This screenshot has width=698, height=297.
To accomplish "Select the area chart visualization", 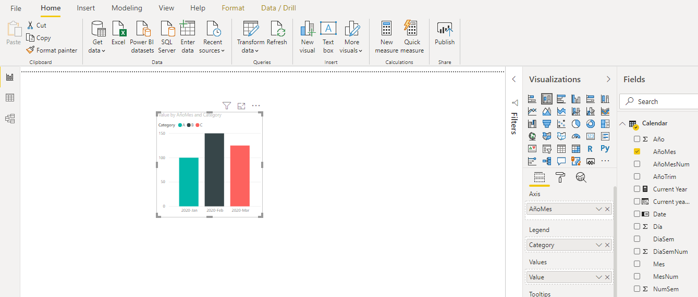I will (x=547, y=111).
